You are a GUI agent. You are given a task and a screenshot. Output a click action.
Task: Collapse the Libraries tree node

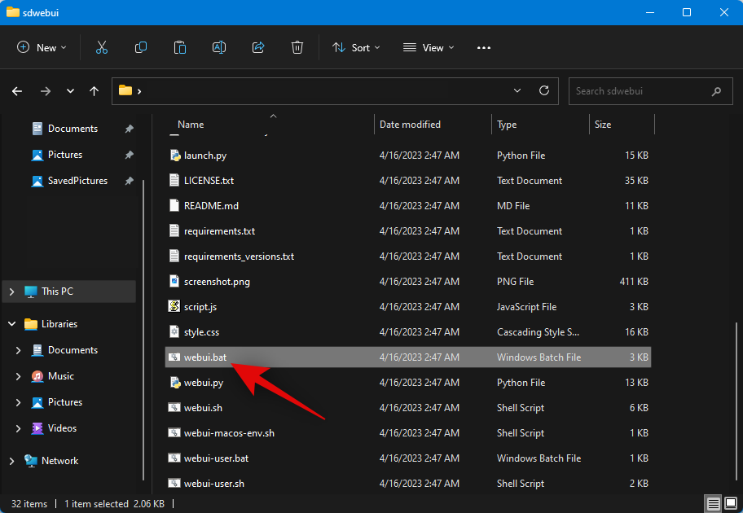point(11,324)
